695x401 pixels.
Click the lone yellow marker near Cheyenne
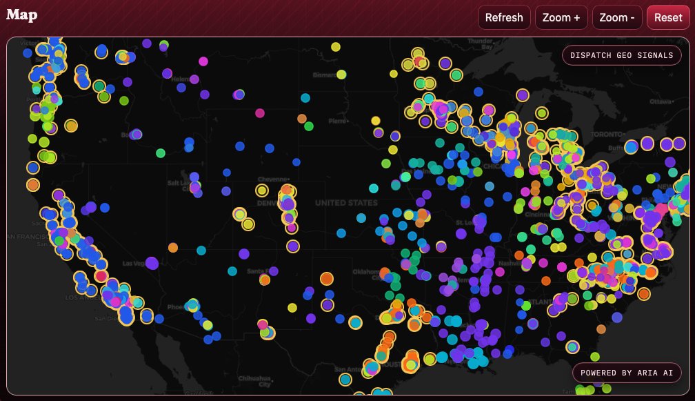(262, 190)
